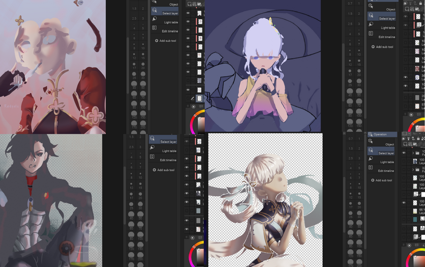Toggle eye icon of the first folder layer under Operation panel
The image size is (425, 267).
point(404,153)
